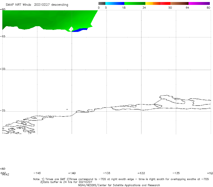Pick the gray segment of the wind color bar
The height and width of the screenshot is (187, 213).
pyautogui.click(x=102, y=3)
